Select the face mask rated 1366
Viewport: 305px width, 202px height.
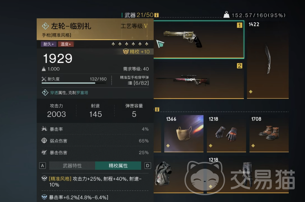(184, 134)
